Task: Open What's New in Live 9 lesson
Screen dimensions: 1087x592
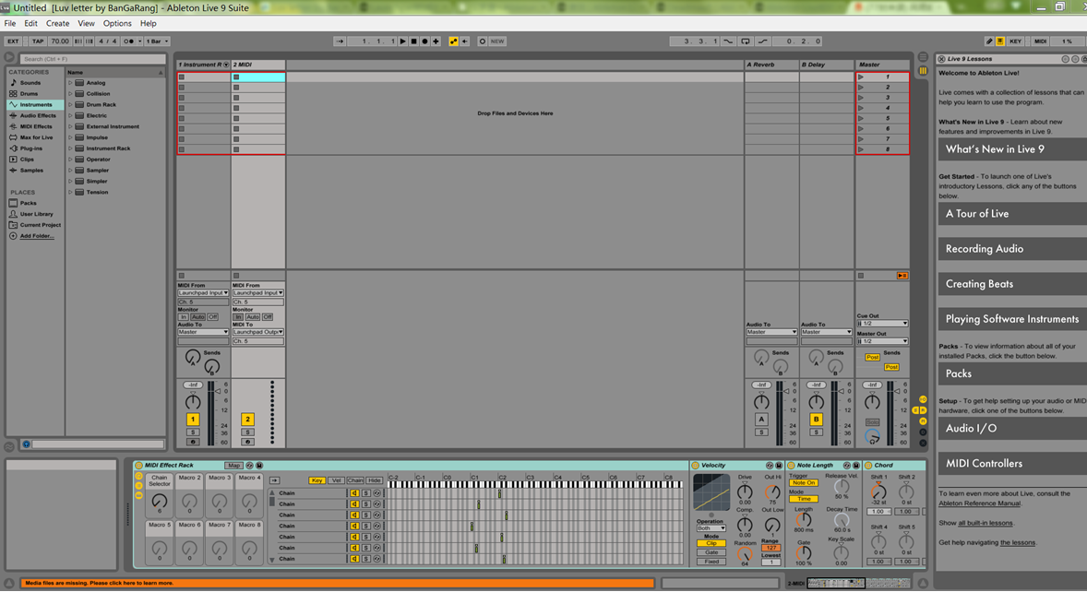Action: [1012, 149]
